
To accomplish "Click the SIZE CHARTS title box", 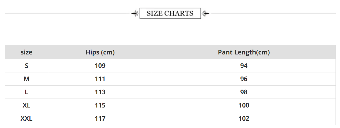I will tap(170, 13).
